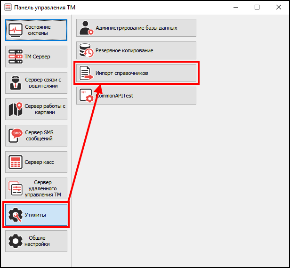Click the document arrow icon for Импорт справочников
This screenshot has height=268, width=290.
click(86, 73)
